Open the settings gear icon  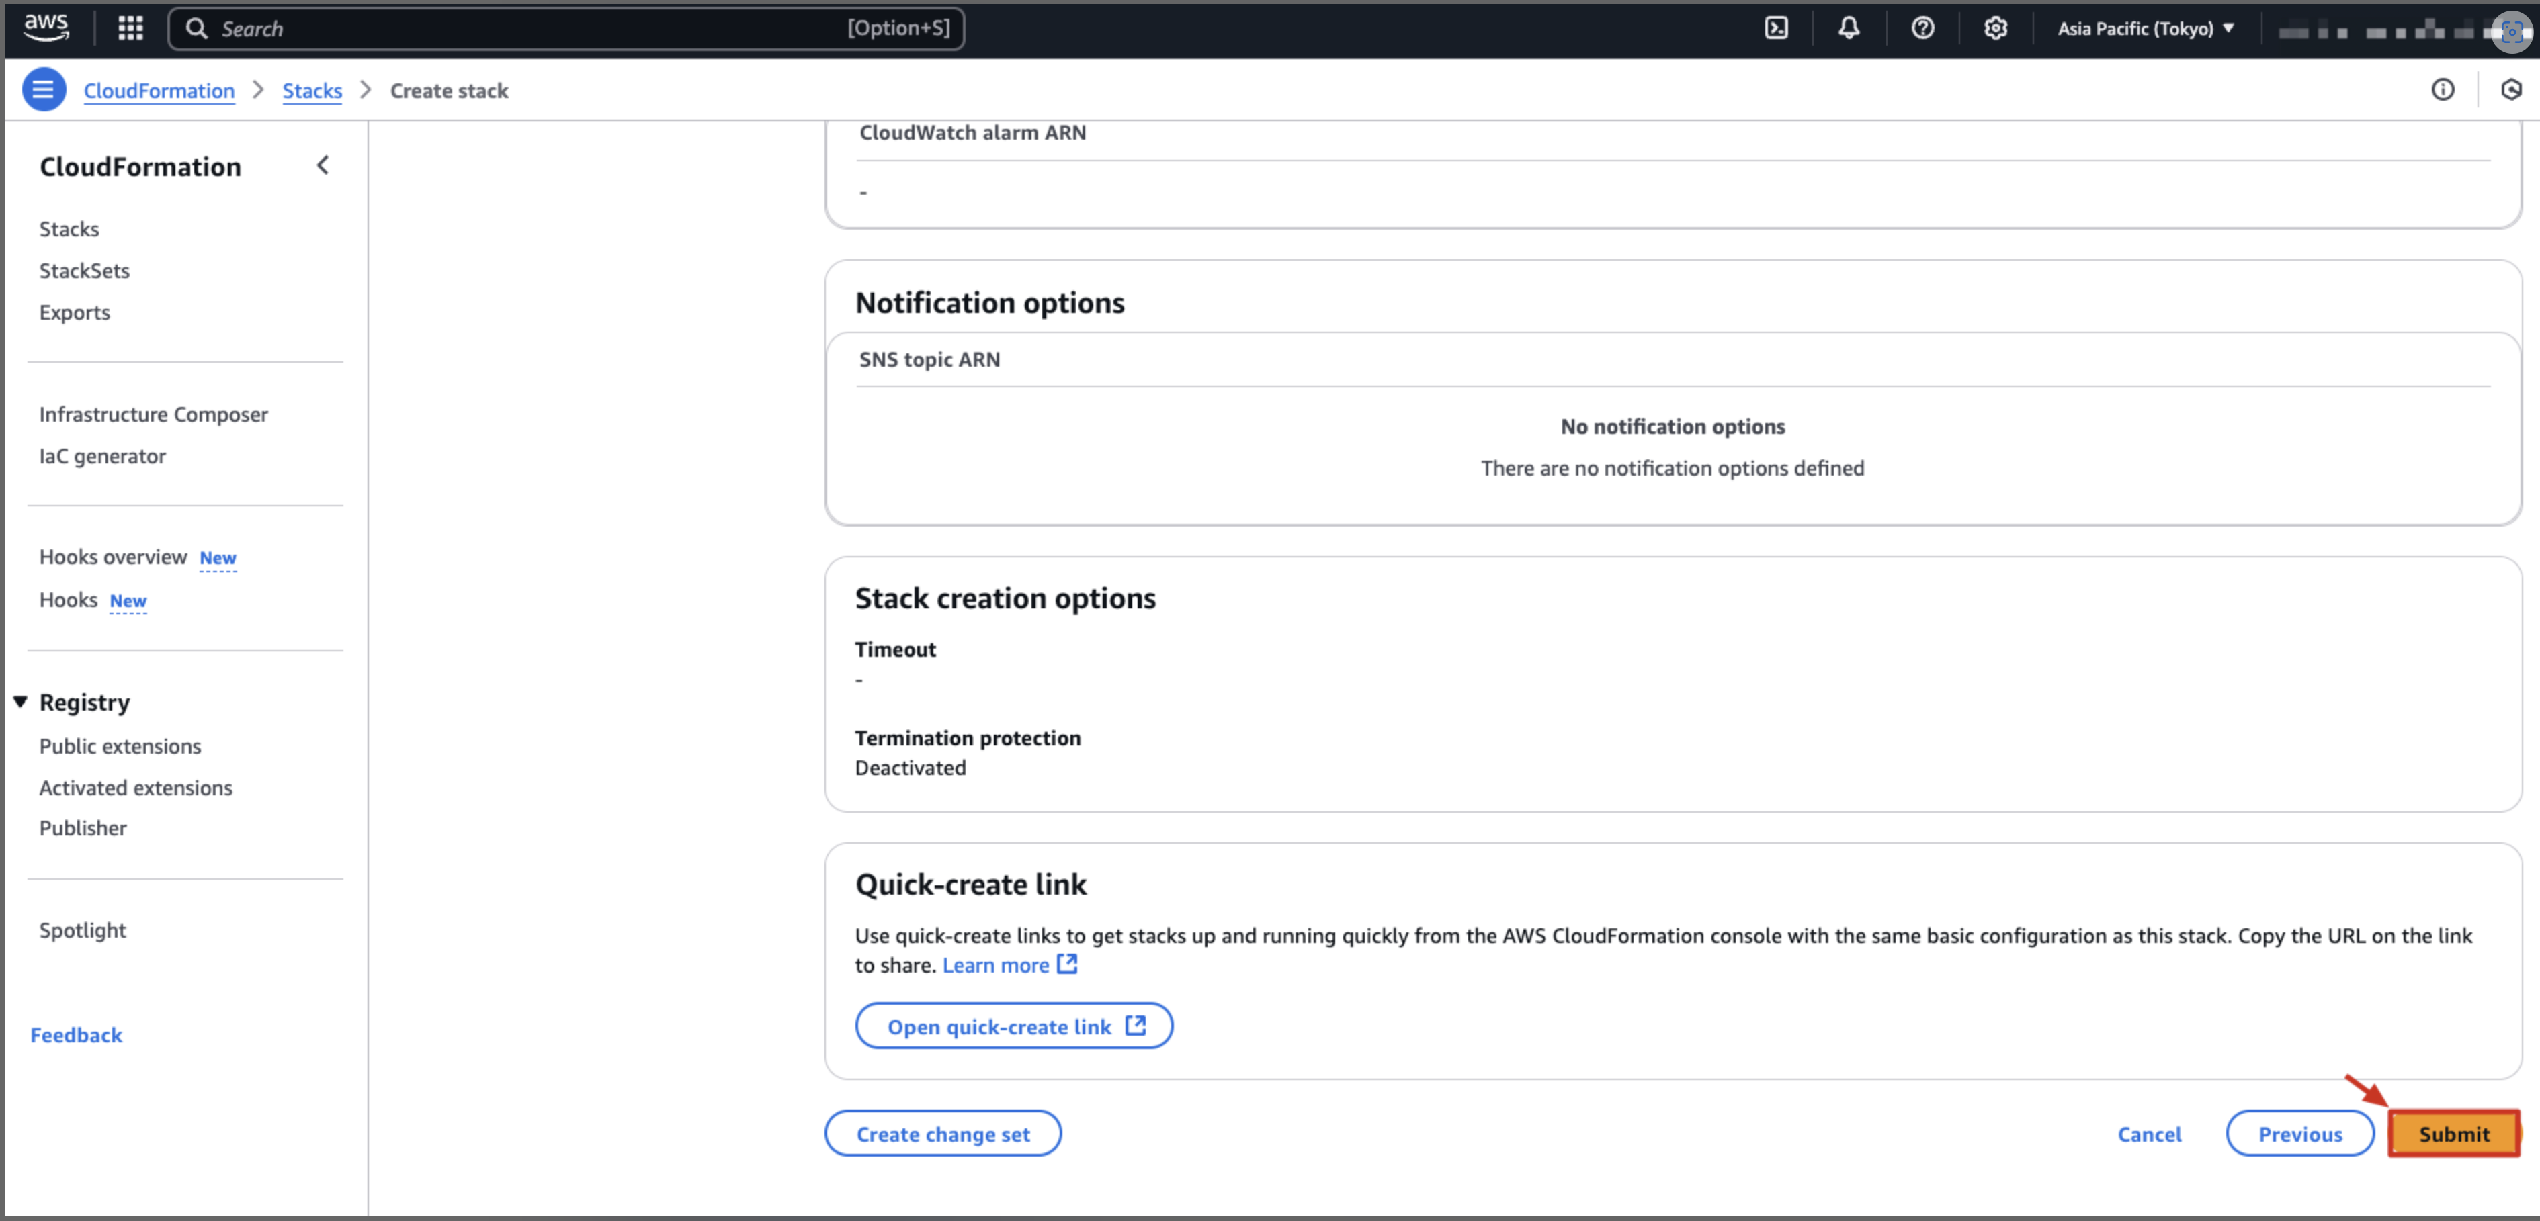(1995, 28)
